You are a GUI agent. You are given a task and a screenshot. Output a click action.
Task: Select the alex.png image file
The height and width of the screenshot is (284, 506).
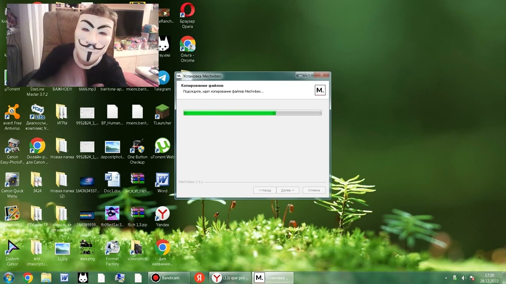pos(87,250)
